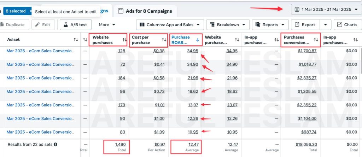Sort by Purchases conversion value arrows
Screen dimensions: 362x157
coord(316,40)
